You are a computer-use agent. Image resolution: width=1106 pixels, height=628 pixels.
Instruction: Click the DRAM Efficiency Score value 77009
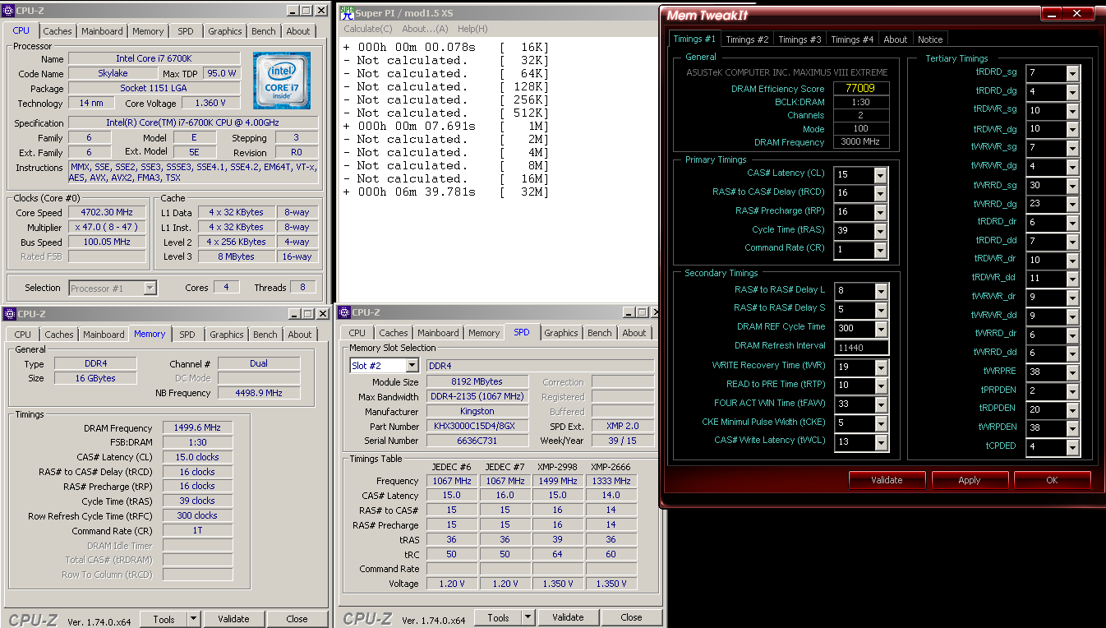861,88
